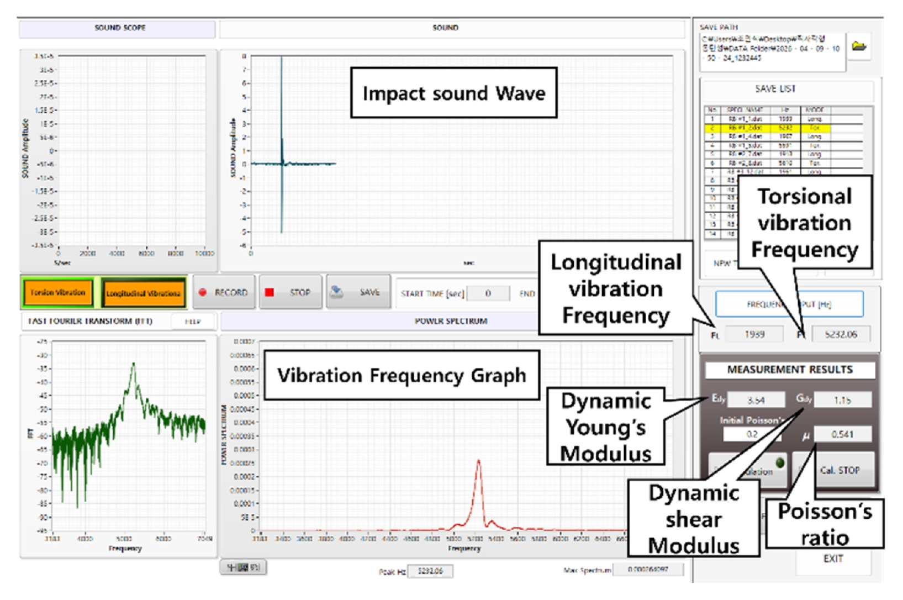Click the disk icon on SAVE button
The height and width of the screenshot is (600, 903).
click(x=336, y=292)
